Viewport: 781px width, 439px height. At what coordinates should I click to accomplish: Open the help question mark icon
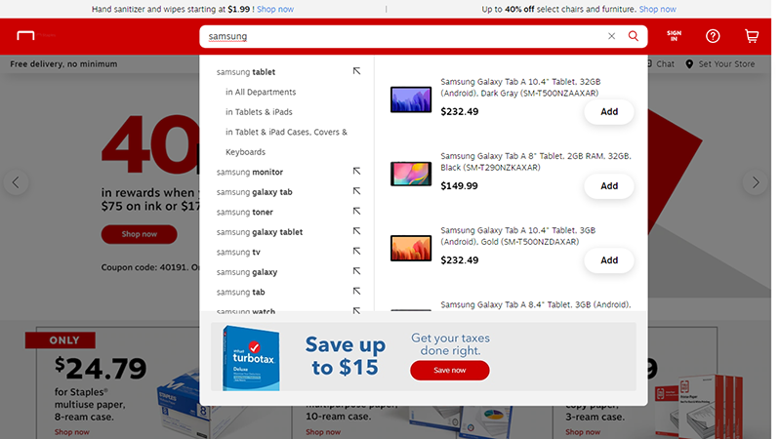713,36
